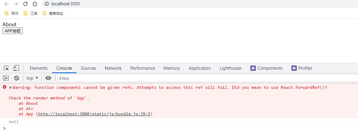Go to browser home page
Screen dimensions: 358x135
click(x=35, y=4)
